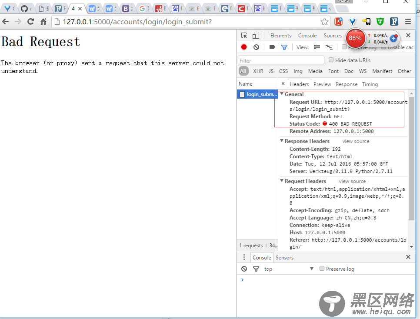
Task: Bookmark this page with the star icon
Action: (325, 21)
